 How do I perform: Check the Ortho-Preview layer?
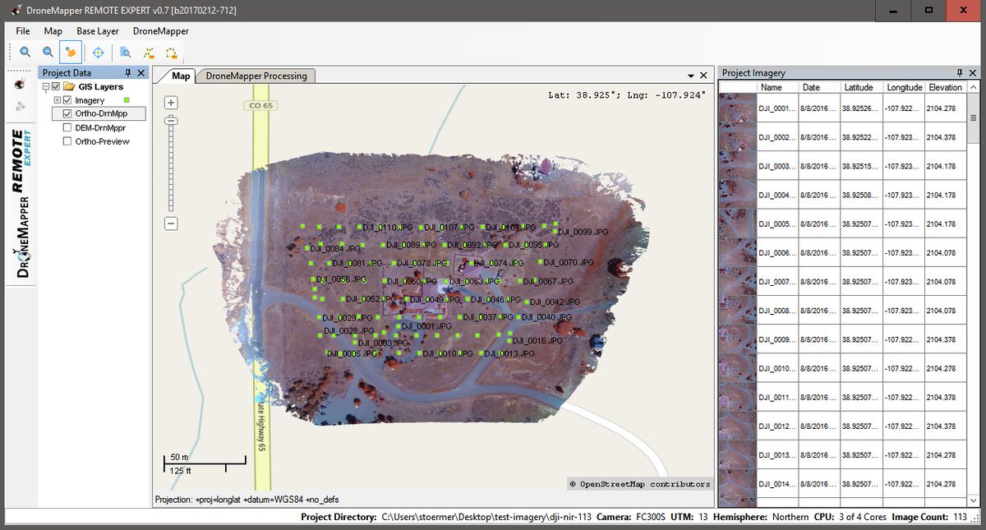coord(67,141)
